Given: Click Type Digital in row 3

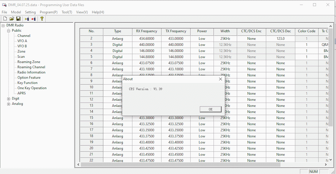Looking at the screenshot, I should [118, 45].
